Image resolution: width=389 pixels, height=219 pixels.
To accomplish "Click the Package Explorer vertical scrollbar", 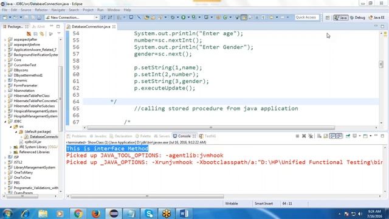I will tap(60, 99).
